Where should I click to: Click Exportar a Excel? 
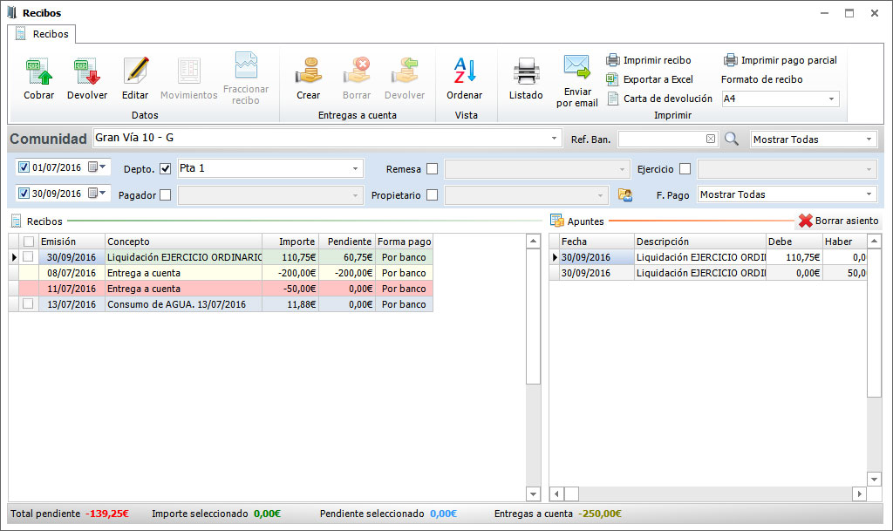[x=650, y=79]
